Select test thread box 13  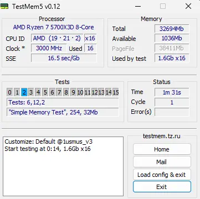coord(101,92)
